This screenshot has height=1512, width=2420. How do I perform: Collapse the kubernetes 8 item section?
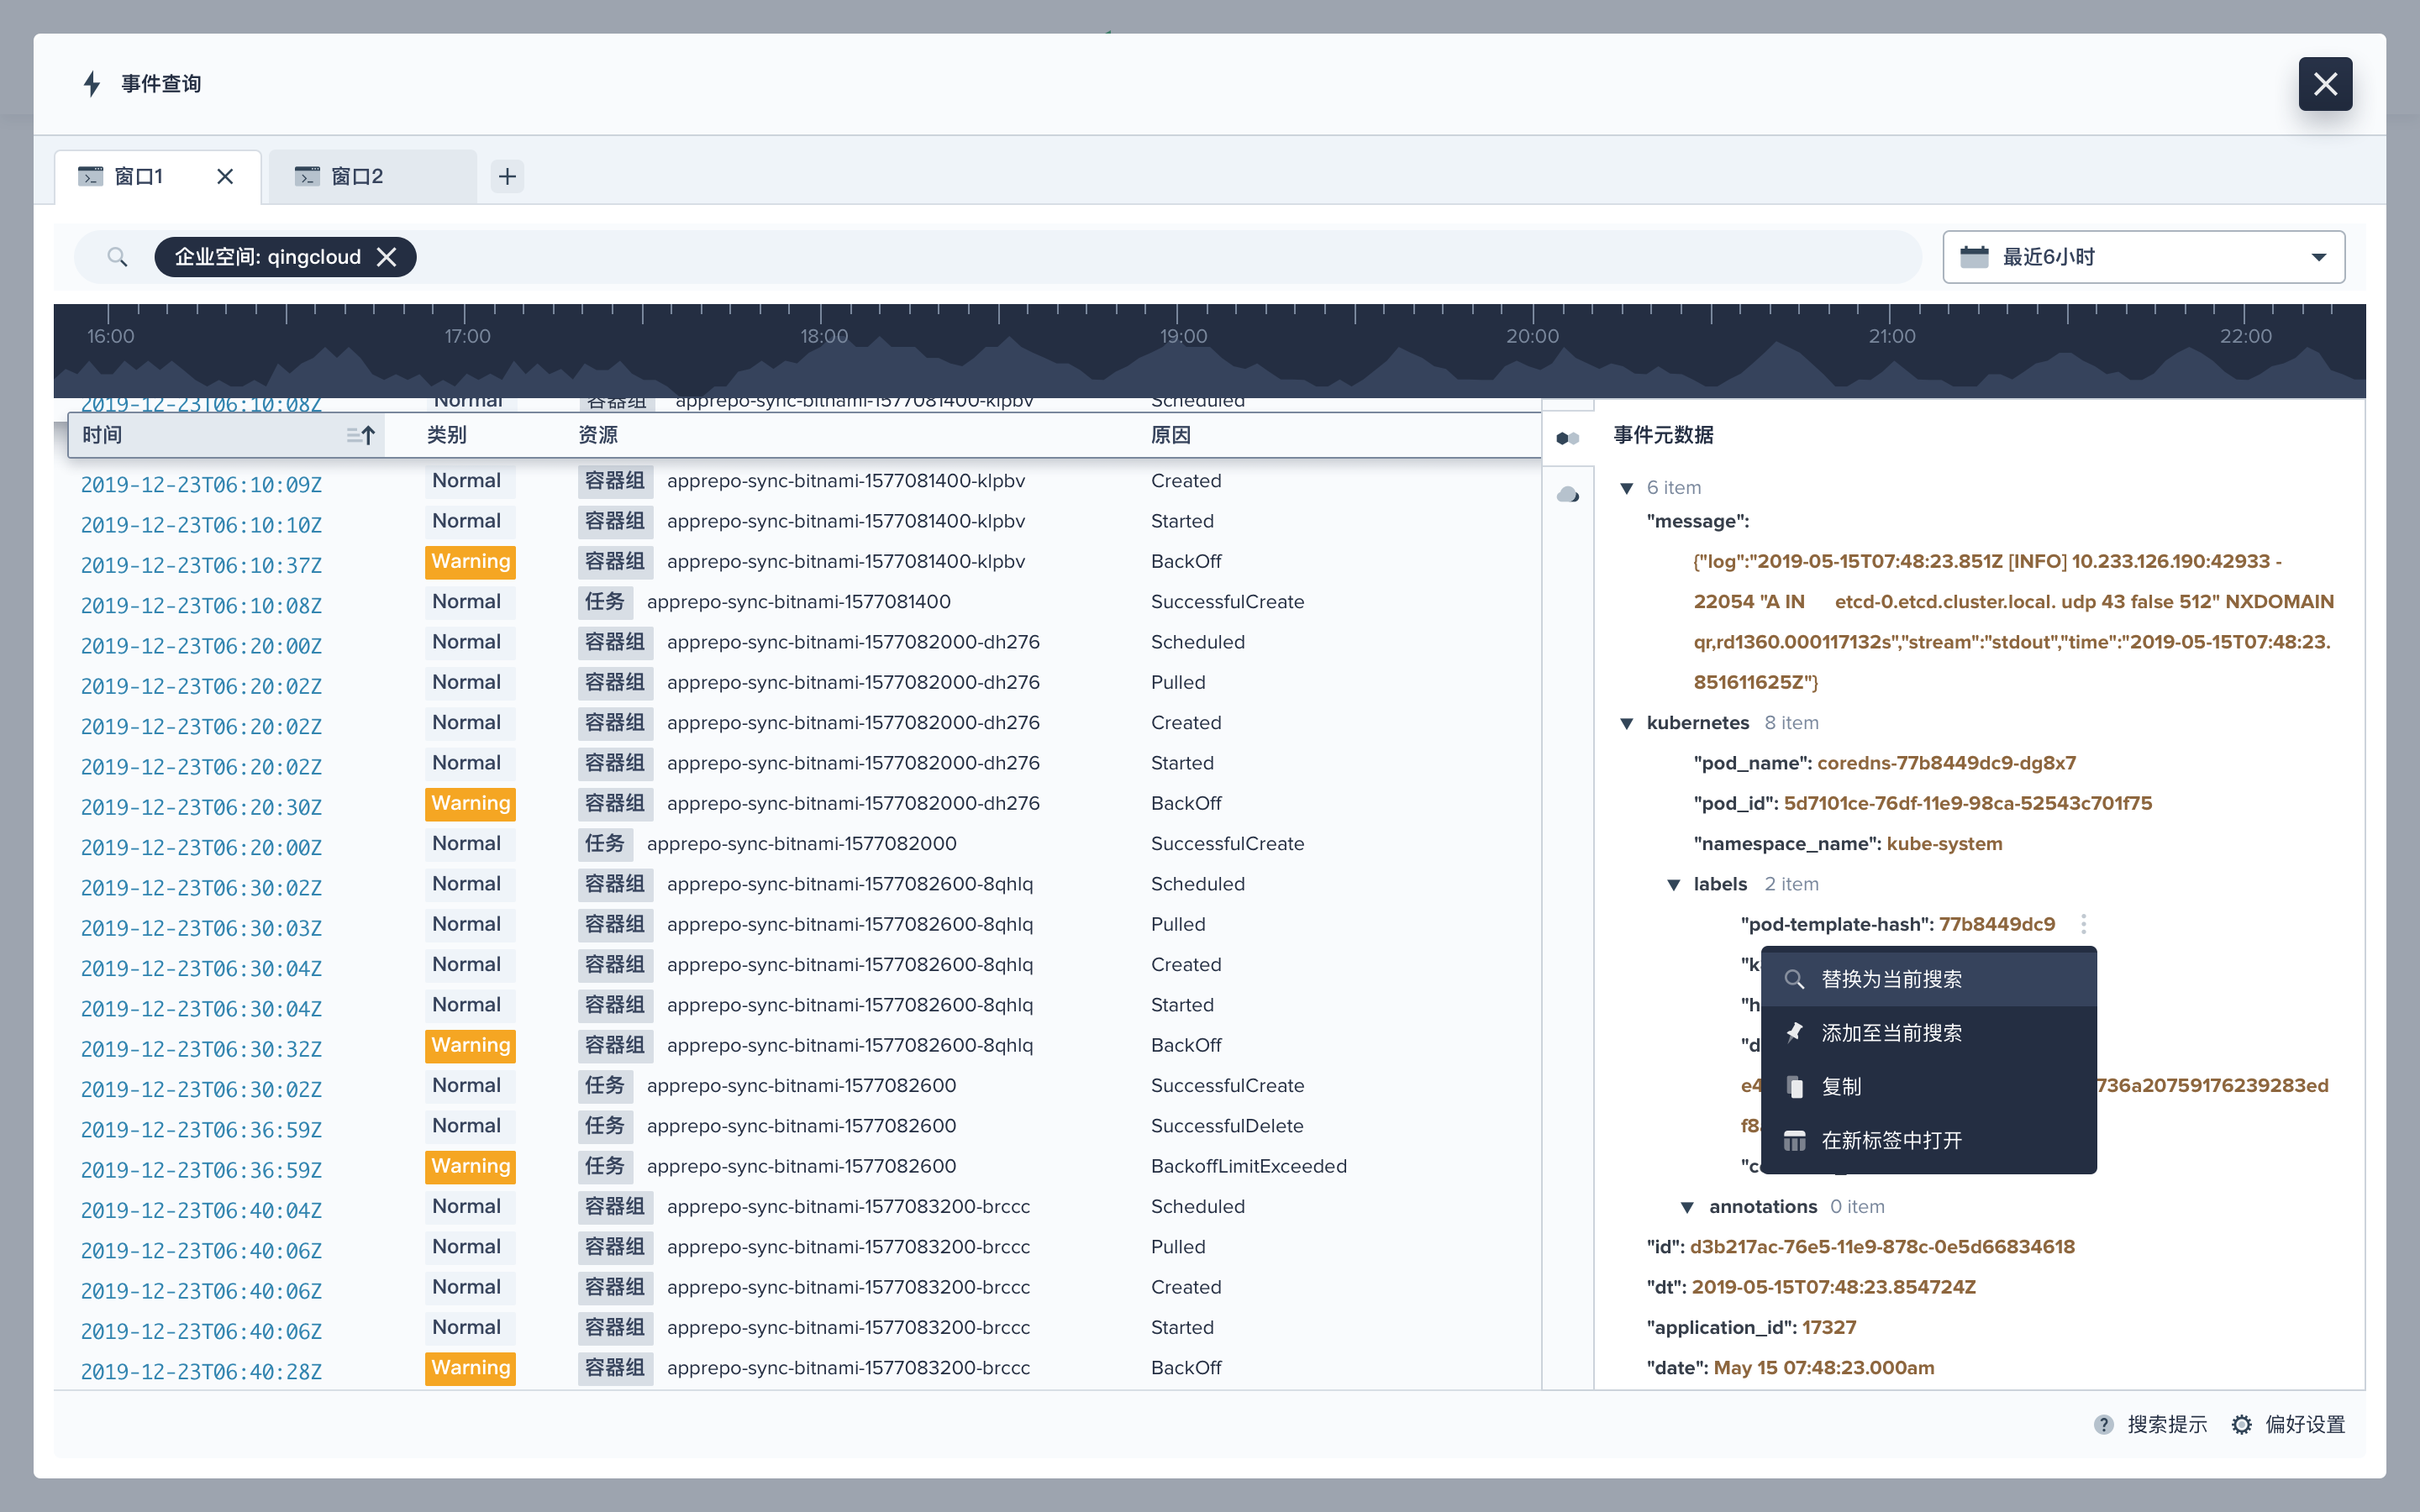pyautogui.click(x=1625, y=722)
